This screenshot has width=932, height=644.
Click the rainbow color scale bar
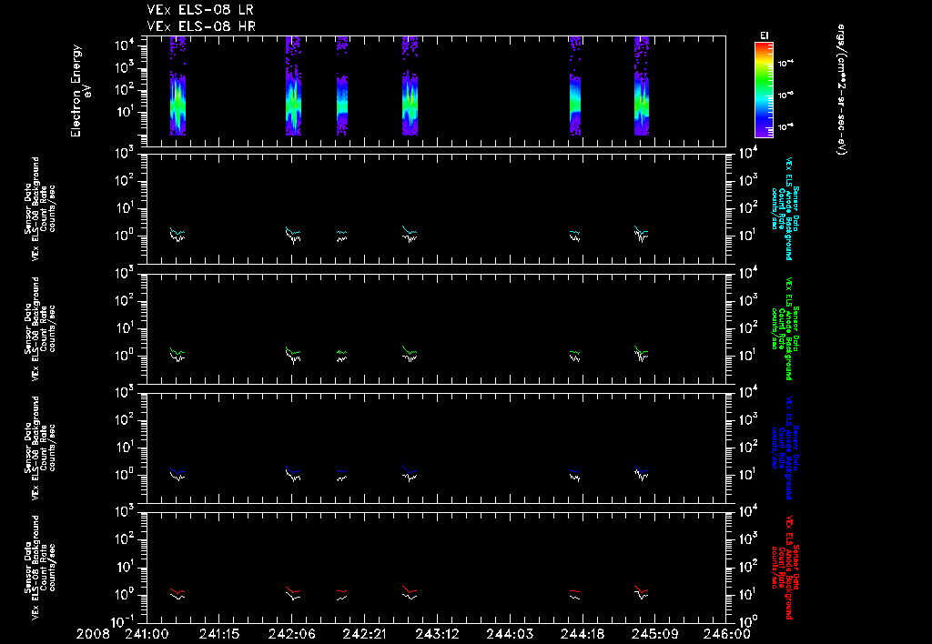pyautogui.click(x=764, y=90)
